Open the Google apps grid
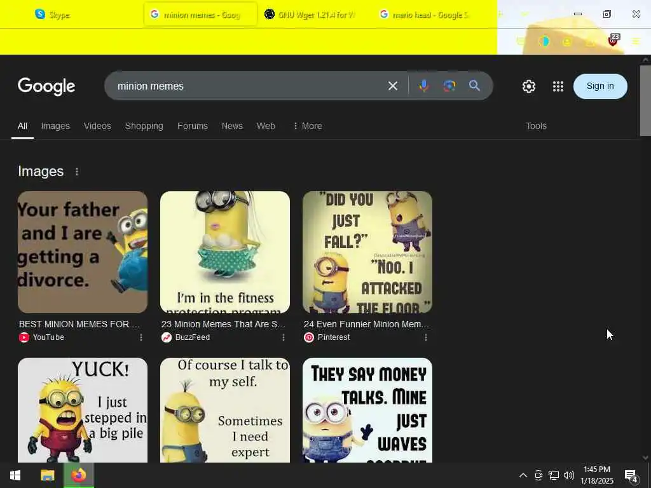 click(x=558, y=86)
